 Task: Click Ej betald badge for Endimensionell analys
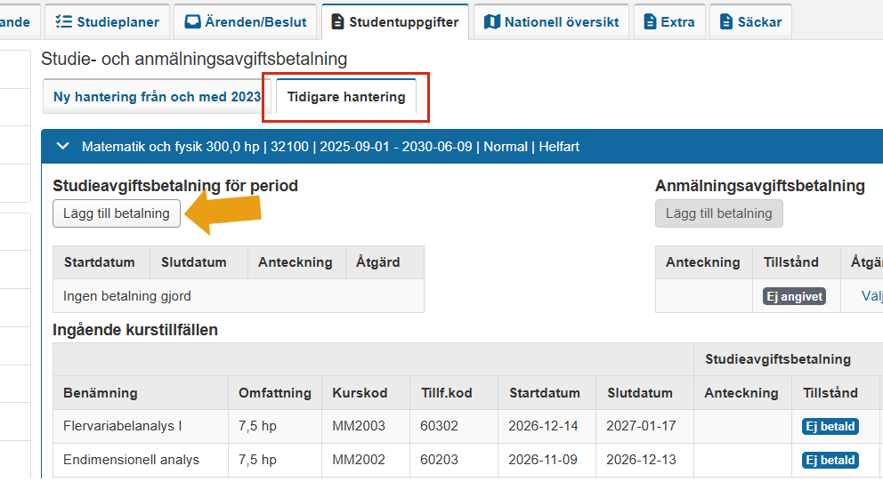(830, 460)
